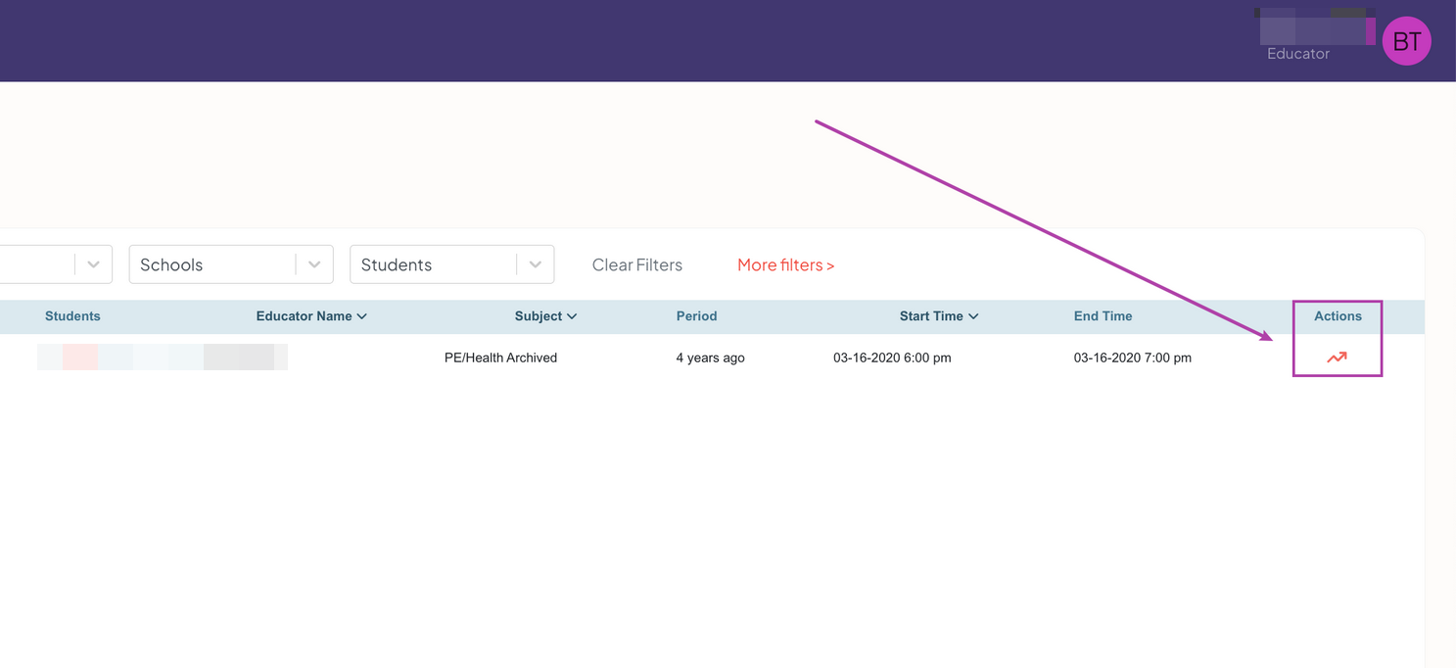Screen dimensions: 1456x668
Task: Click the Period column header
Action: click(x=696, y=316)
